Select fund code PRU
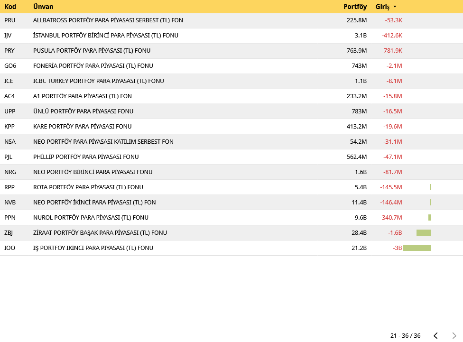 point(10,20)
